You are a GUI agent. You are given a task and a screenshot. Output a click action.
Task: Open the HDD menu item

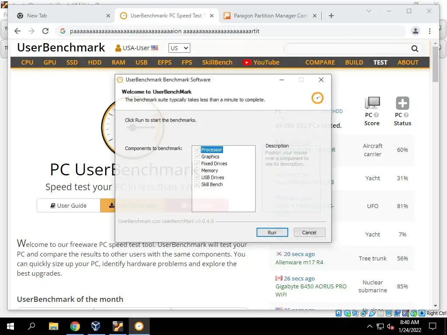coord(95,62)
